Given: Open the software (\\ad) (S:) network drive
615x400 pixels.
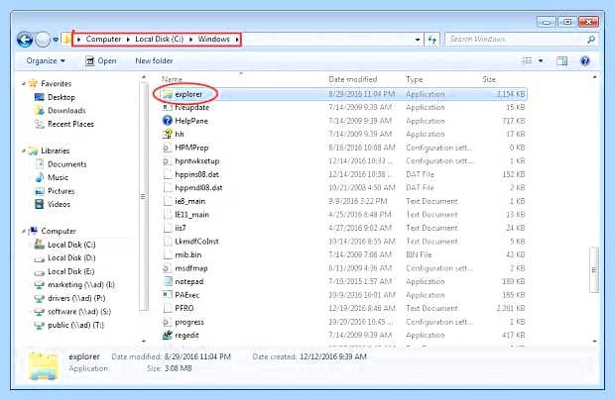Looking at the screenshot, I should (72, 312).
